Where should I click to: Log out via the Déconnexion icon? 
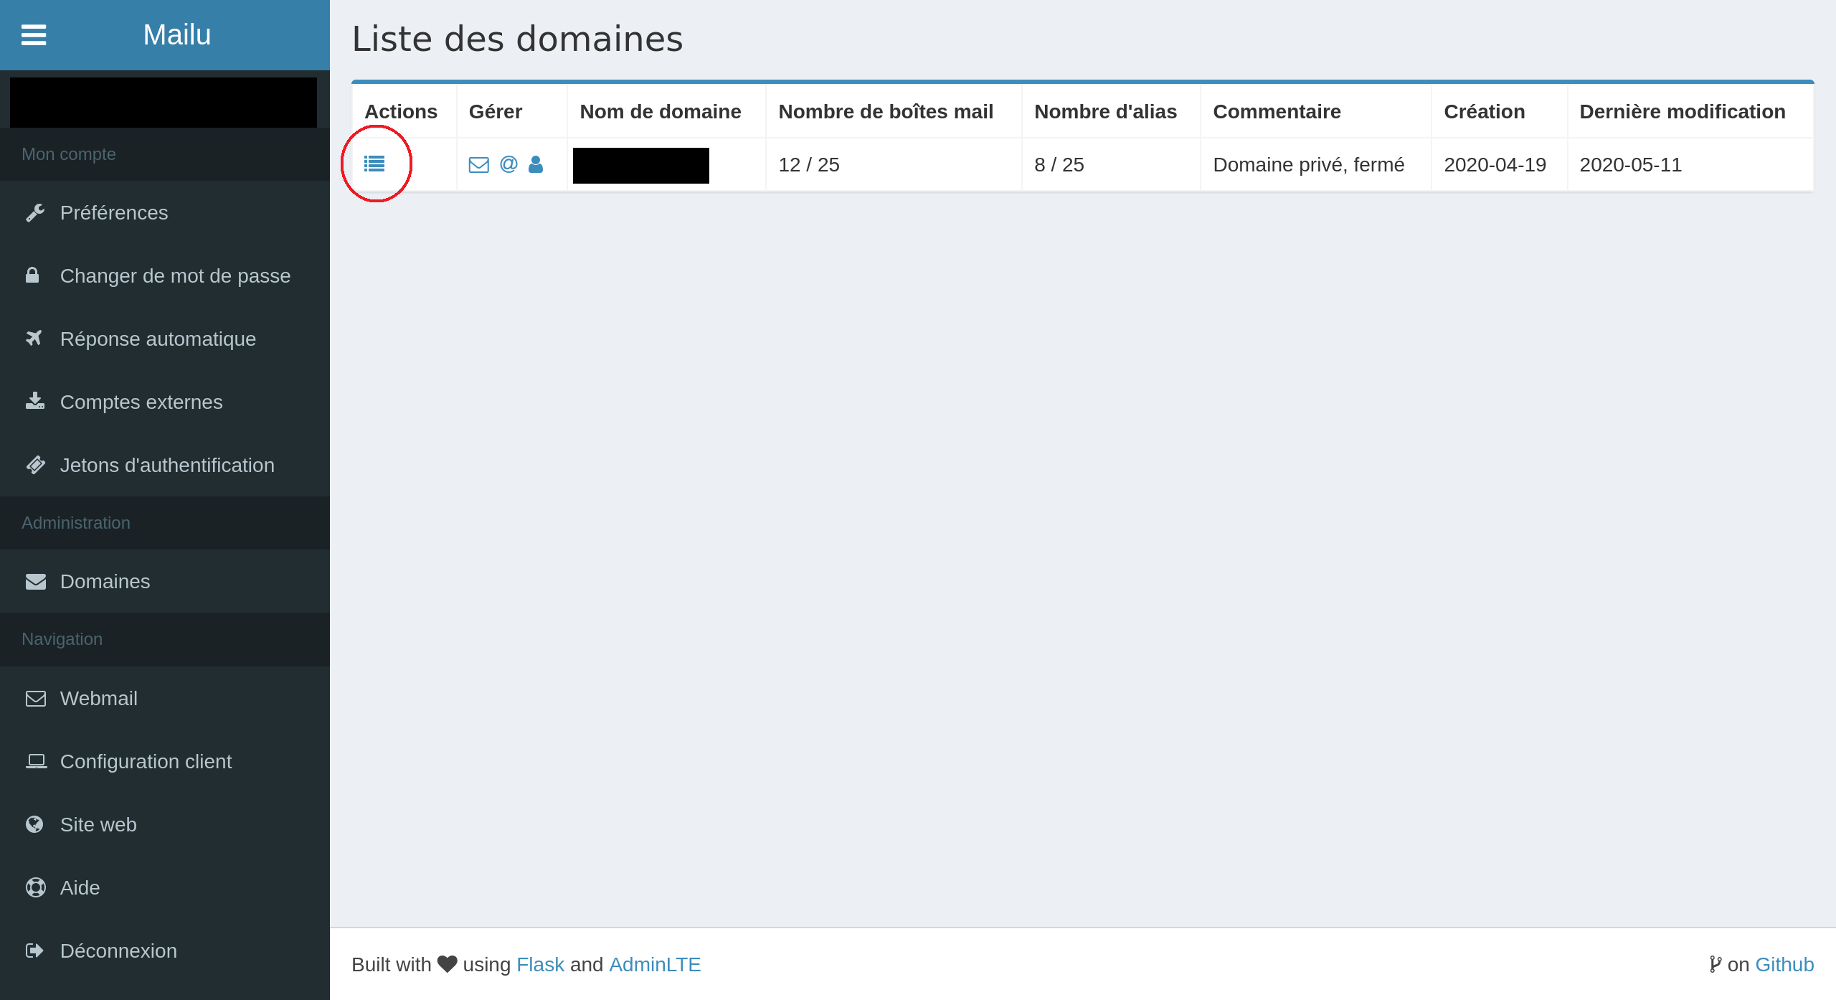(34, 951)
